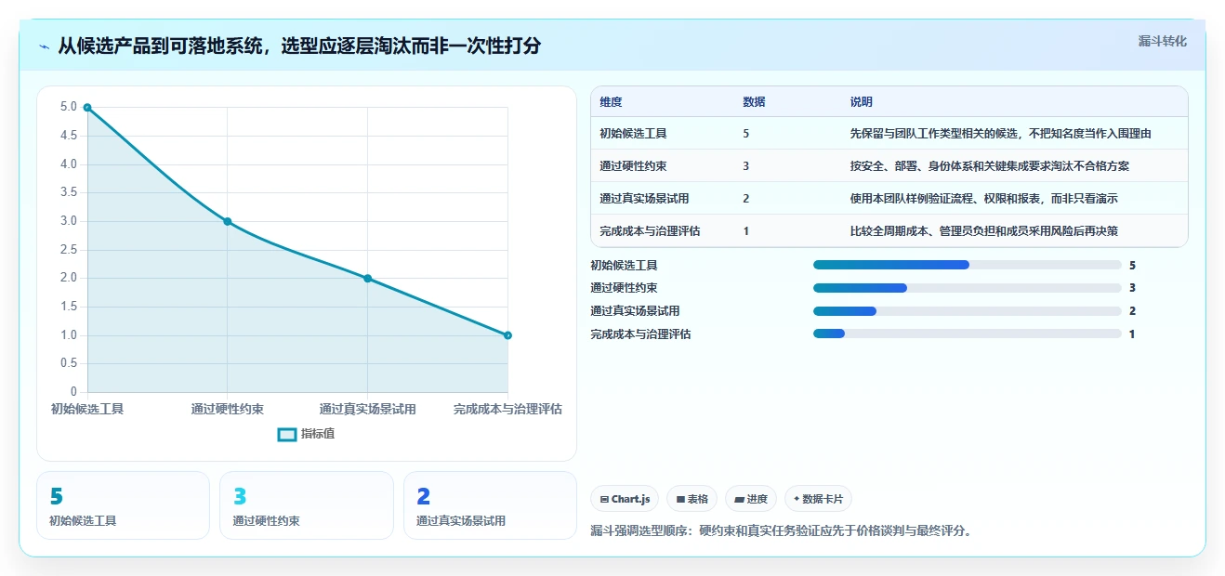1225x576 pixels.
Task: Select the 进度 tag chip
Action: tap(751, 499)
